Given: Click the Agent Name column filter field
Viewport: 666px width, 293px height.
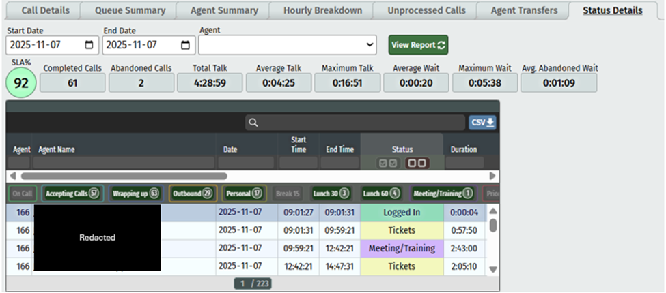Looking at the screenshot, I should pos(123,164).
